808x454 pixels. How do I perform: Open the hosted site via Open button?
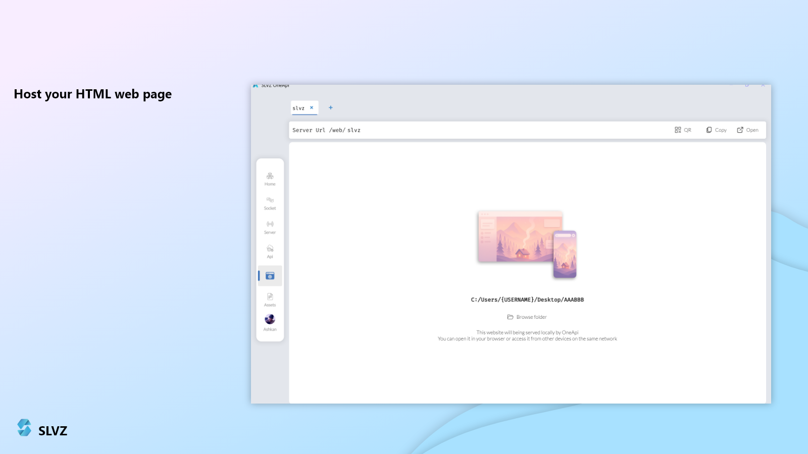coord(747,130)
